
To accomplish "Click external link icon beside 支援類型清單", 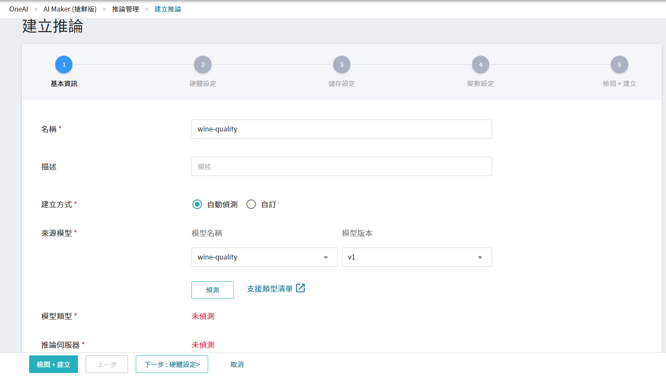I will tap(301, 288).
